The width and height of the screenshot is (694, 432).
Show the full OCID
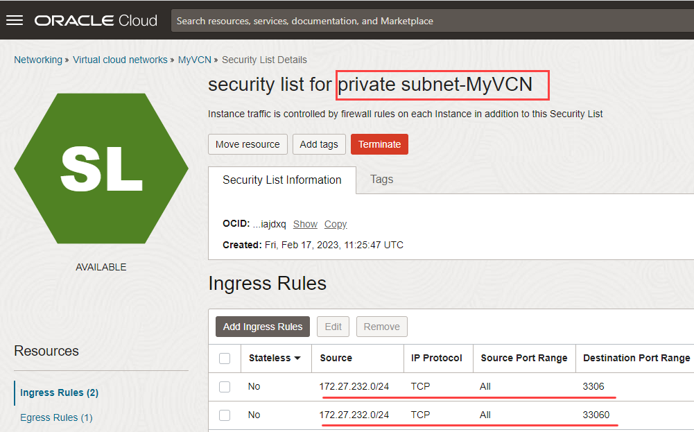304,223
